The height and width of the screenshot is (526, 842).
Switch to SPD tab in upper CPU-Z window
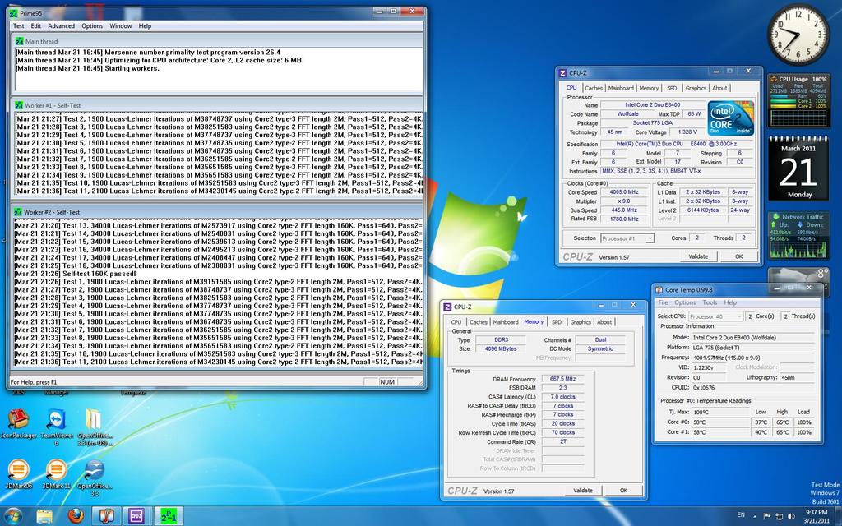pyautogui.click(x=672, y=88)
